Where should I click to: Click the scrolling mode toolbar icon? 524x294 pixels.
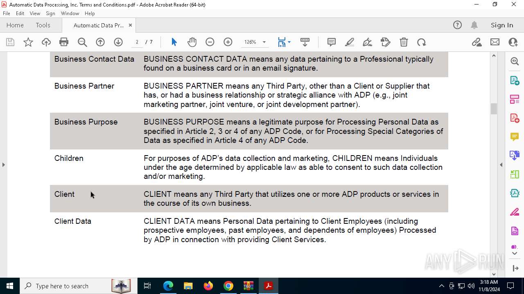click(305, 42)
